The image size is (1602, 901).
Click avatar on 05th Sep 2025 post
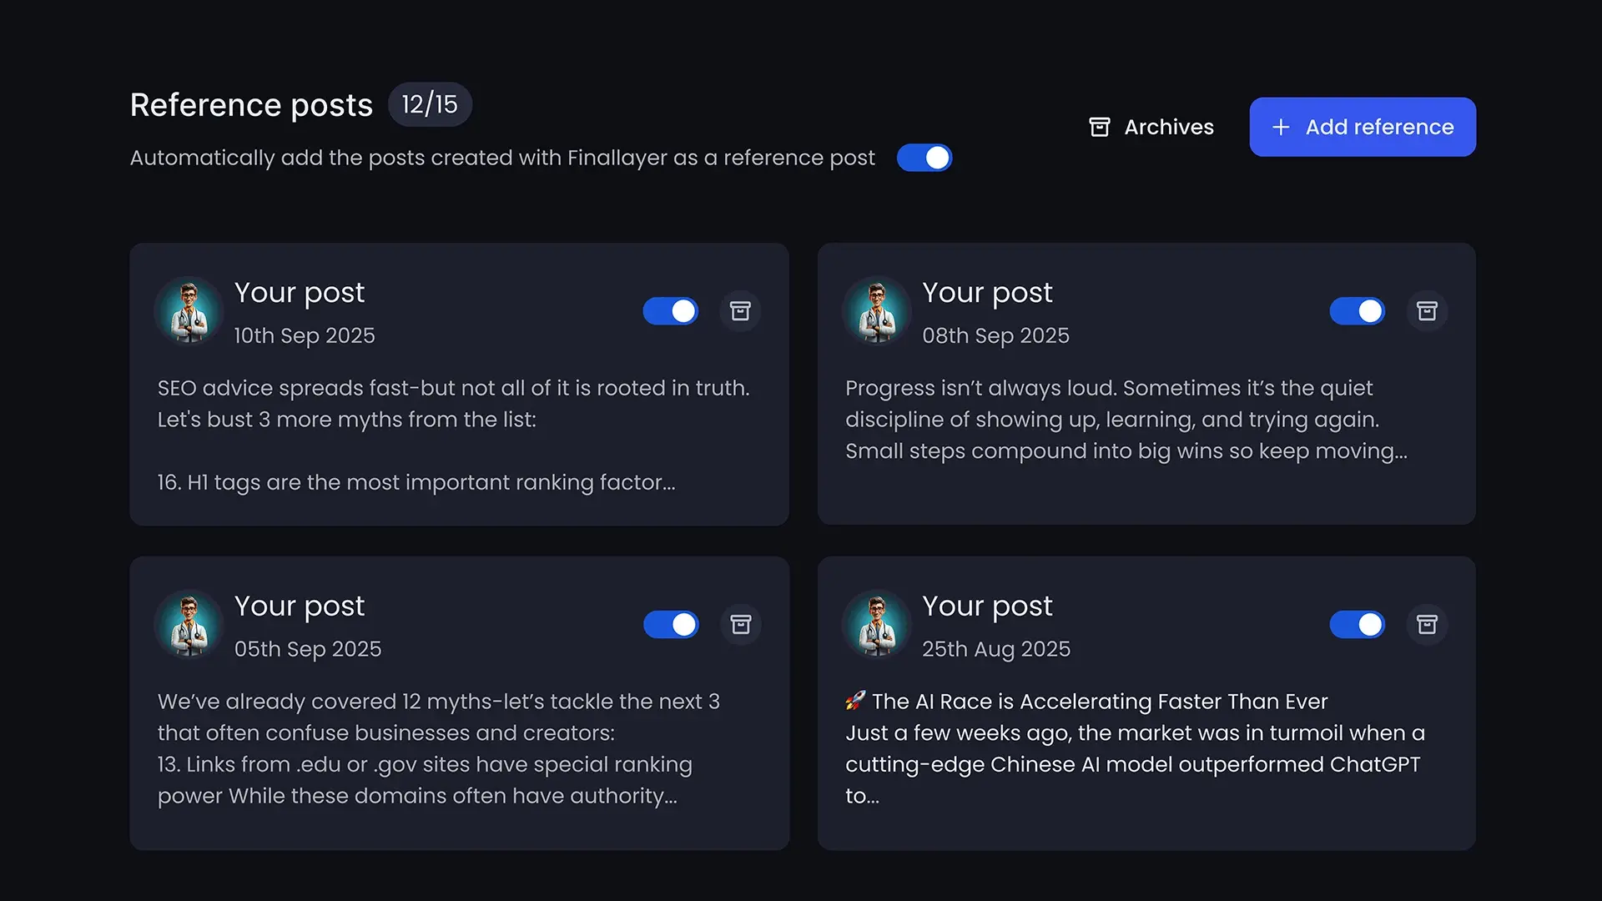coord(189,625)
